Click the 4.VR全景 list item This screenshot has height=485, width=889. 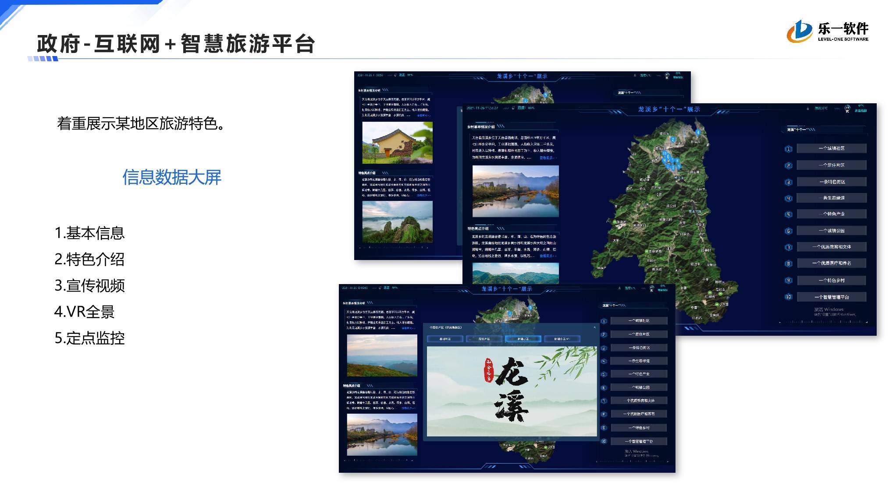[84, 312]
